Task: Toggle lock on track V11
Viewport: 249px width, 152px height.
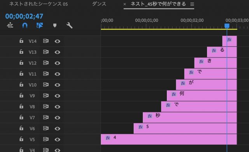Action: point(21,73)
